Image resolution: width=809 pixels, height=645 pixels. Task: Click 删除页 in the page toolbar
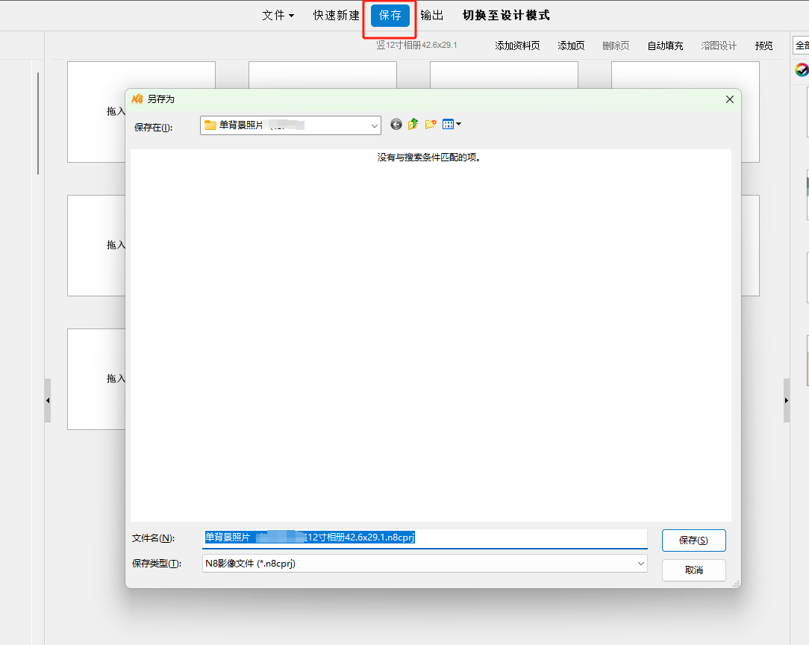pyautogui.click(x=616, y=46)
